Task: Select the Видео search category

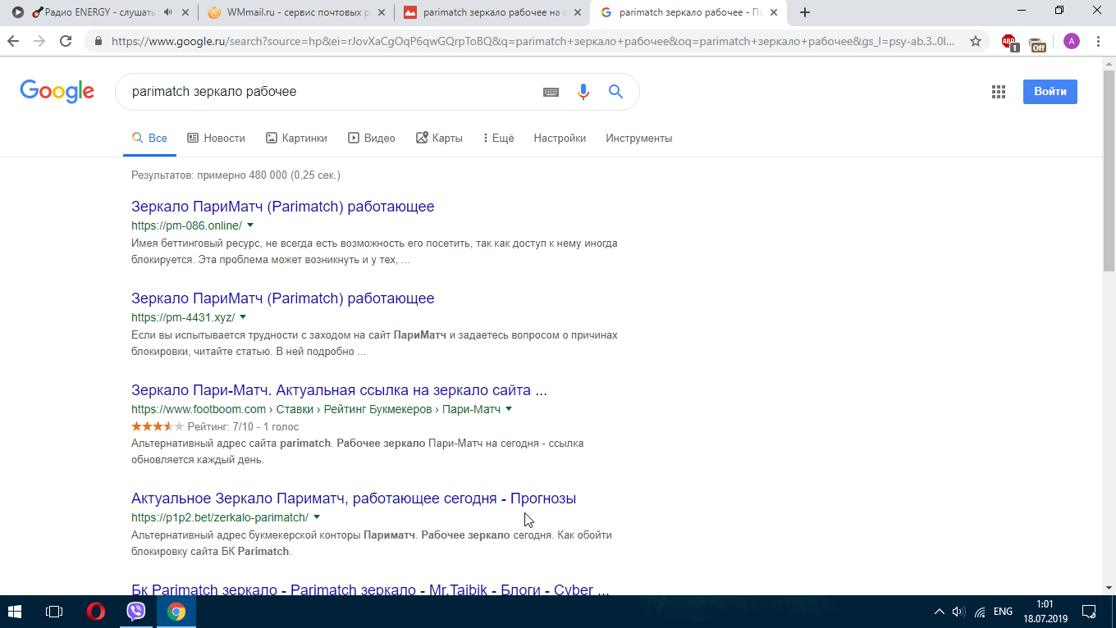Action: click(x=371, y=139)
